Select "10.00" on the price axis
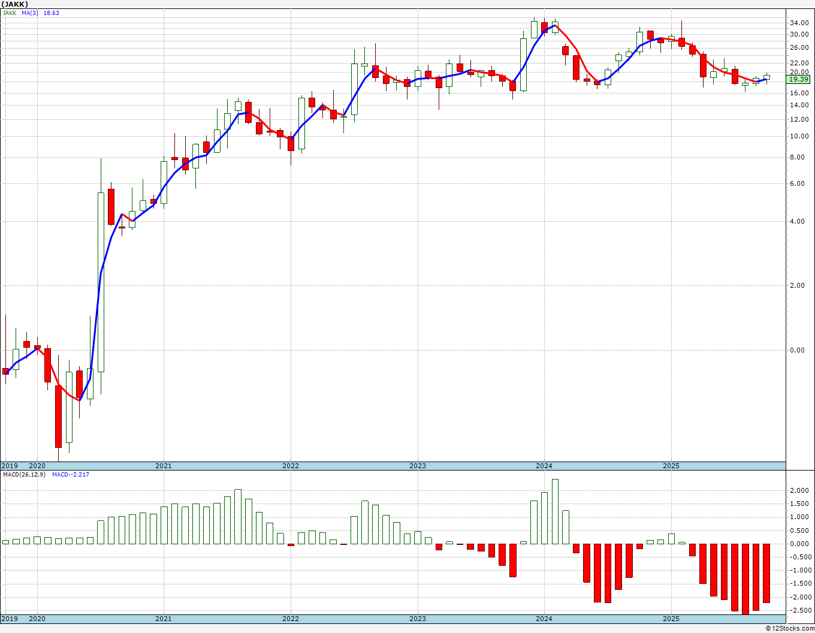 pos(799,136)
